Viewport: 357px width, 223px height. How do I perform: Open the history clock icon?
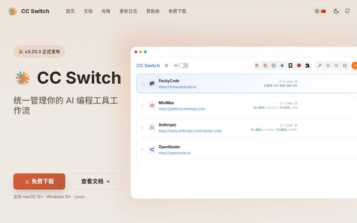coord(336,66)
